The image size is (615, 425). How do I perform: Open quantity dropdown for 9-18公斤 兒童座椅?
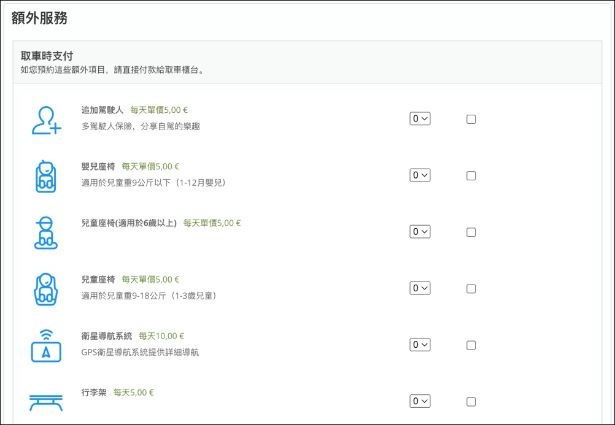[x=420, y=288]
